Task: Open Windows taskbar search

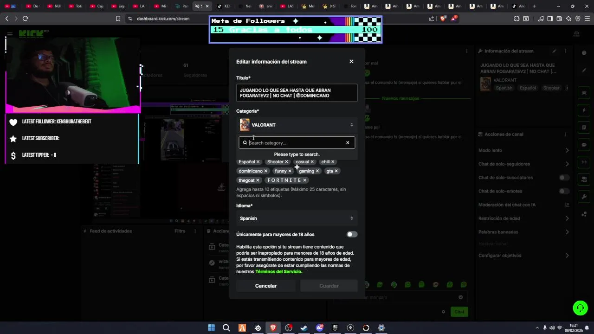Action: (226, 328)
